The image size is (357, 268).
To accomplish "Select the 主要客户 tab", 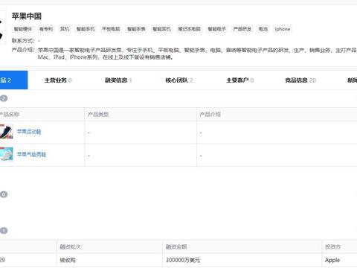I will pos(239,80).
